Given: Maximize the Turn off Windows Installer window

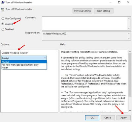Looking at the screenshot, I should point(119,2).
